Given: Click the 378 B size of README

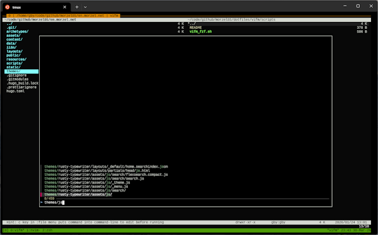Looking at the screenshot, I should click(x=362, y=28).
